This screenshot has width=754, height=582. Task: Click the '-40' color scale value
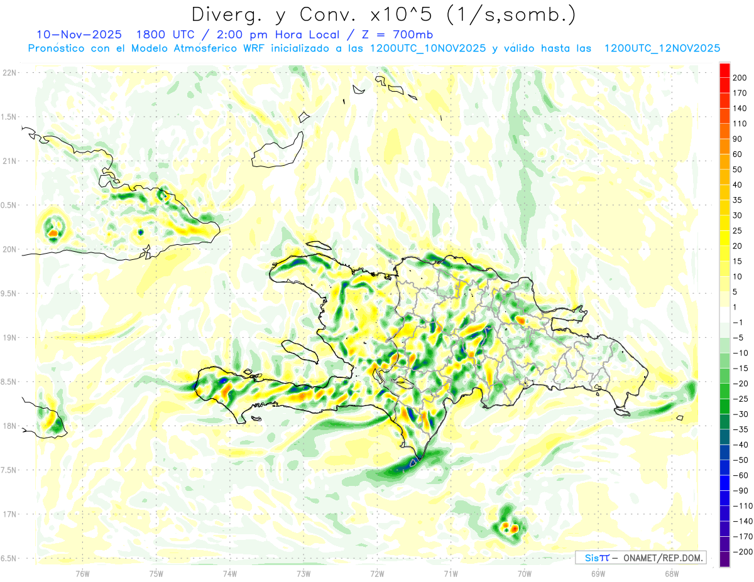click(741, 445)
